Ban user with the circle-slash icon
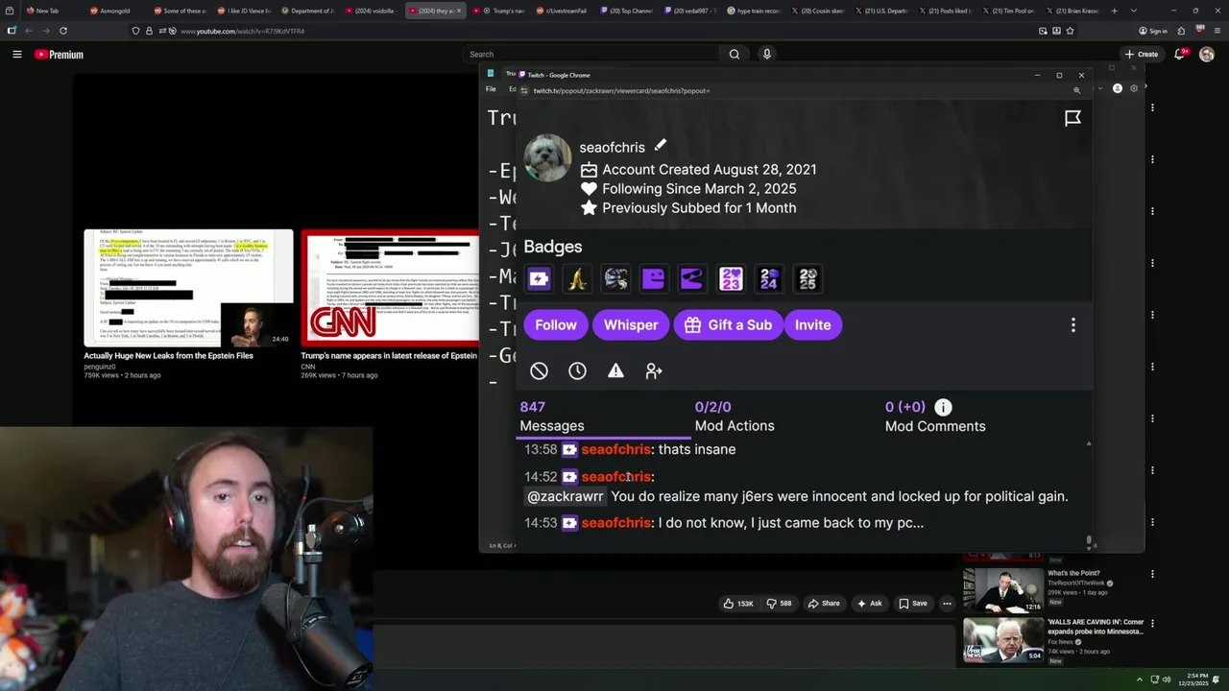This screenshot has width=1229, height=691. point(539,370)
